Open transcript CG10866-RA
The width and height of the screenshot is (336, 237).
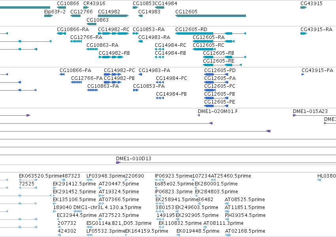point(73,29)
